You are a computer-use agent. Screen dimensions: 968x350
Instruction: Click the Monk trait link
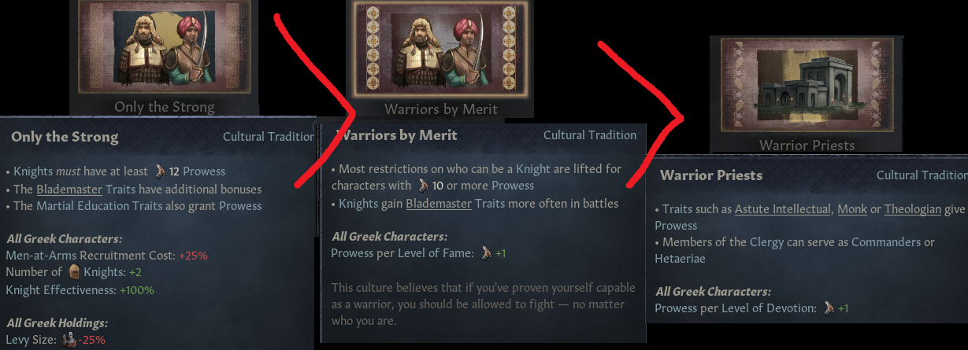pos(851,209)
